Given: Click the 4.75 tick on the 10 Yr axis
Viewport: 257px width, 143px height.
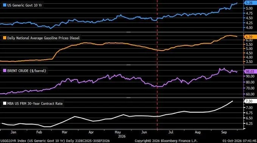Looking at the screenshot, I should pyautogui.click(x=249, y=13).
